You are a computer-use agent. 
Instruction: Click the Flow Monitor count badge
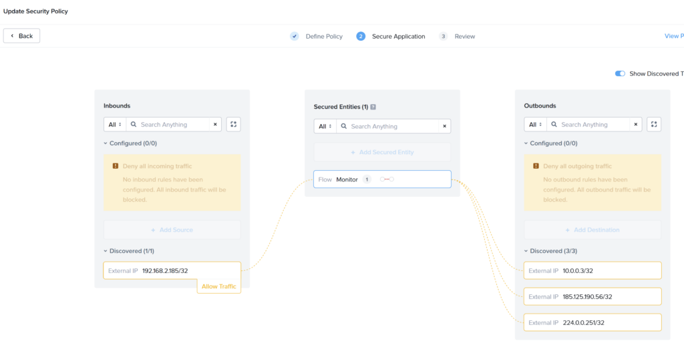pyautogui.click(x=367, y=179)
